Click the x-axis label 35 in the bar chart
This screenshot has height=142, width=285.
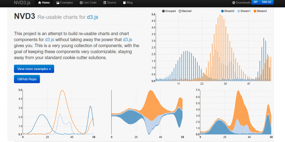[x=225, y=84]
